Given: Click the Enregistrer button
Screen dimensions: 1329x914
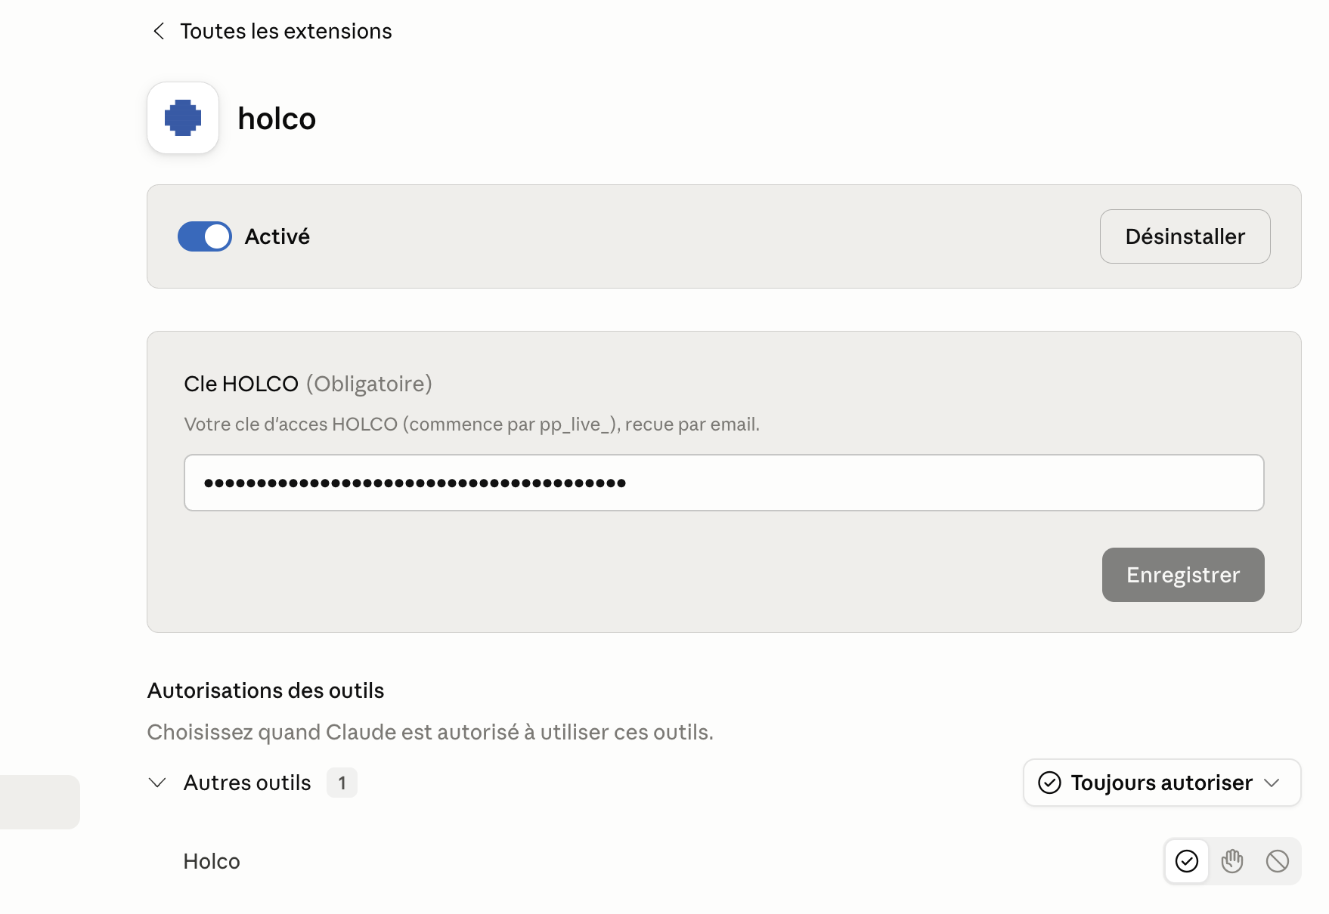Looking at the screenshot, I should [1183, 575].
